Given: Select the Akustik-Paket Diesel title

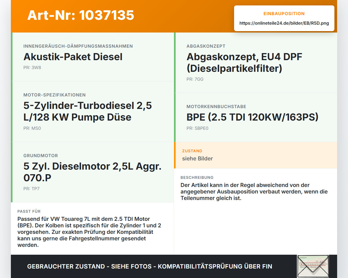Looking at the screenshot, I should click(73, 57).
